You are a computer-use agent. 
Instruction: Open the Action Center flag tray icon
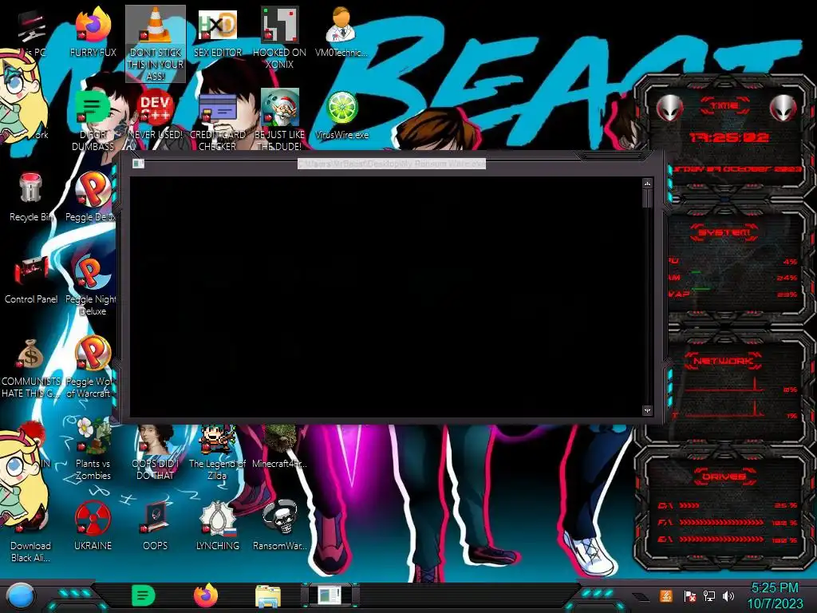click(x=690, y=596)
